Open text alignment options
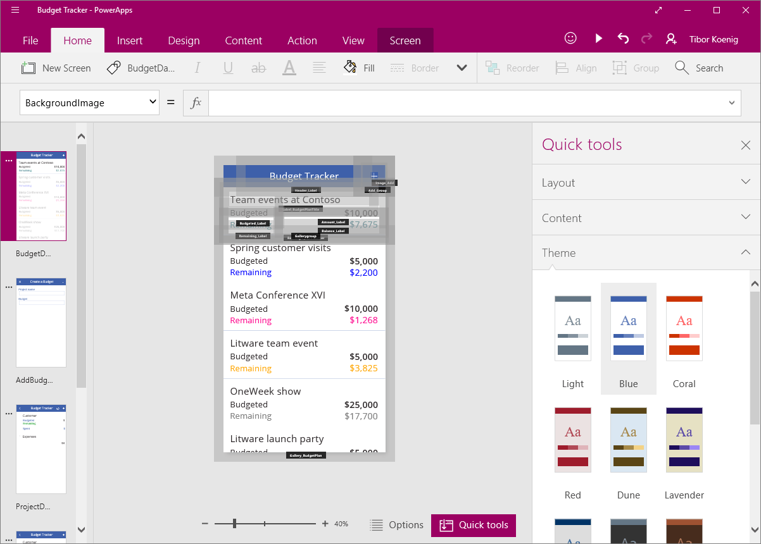This screenshot has height=544, width=761. [x=319, y=68]
